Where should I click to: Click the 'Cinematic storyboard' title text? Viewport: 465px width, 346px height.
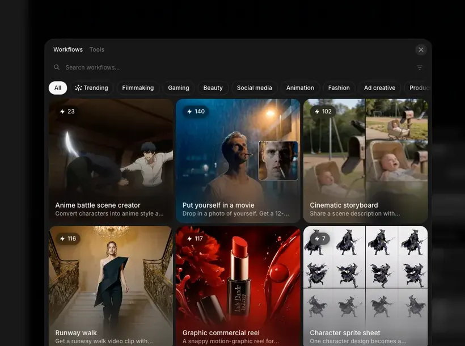coord(344,205)
